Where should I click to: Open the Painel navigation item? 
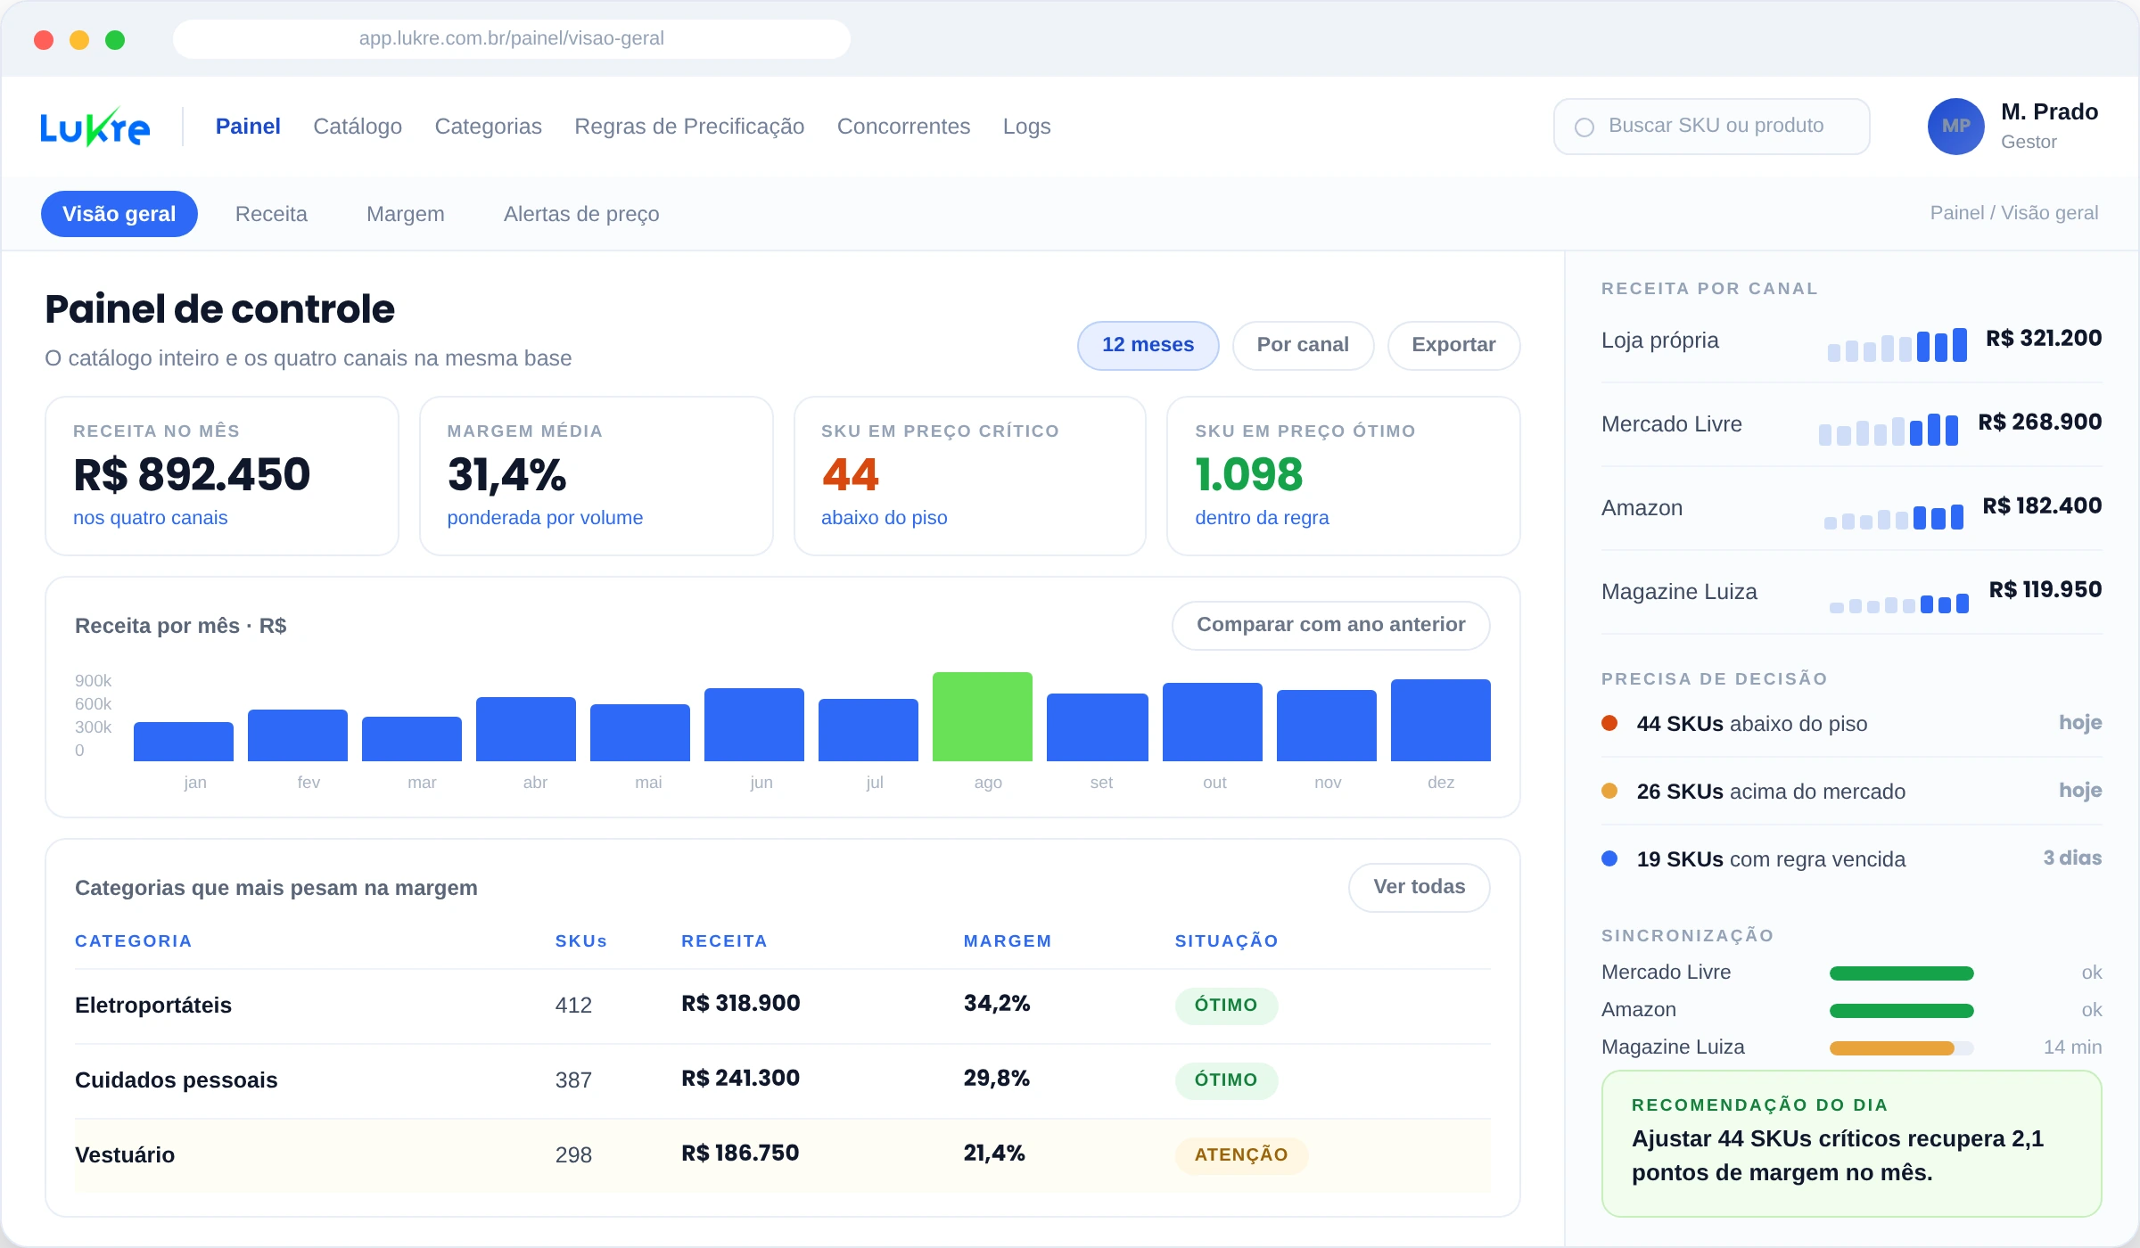pyautogui.click(x=248, y=127)
